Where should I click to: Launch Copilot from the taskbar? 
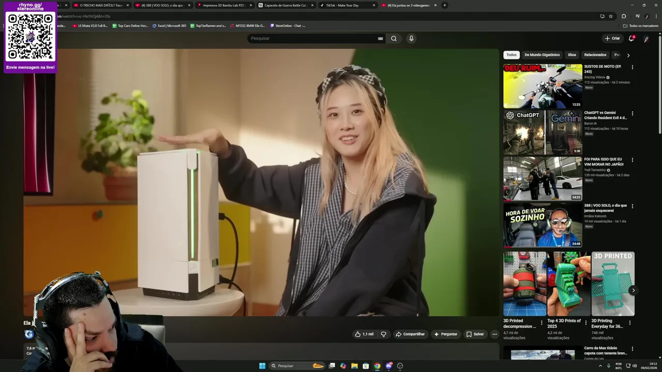(343, 366)
